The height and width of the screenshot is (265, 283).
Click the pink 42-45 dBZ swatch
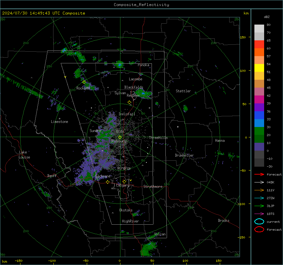259,91
